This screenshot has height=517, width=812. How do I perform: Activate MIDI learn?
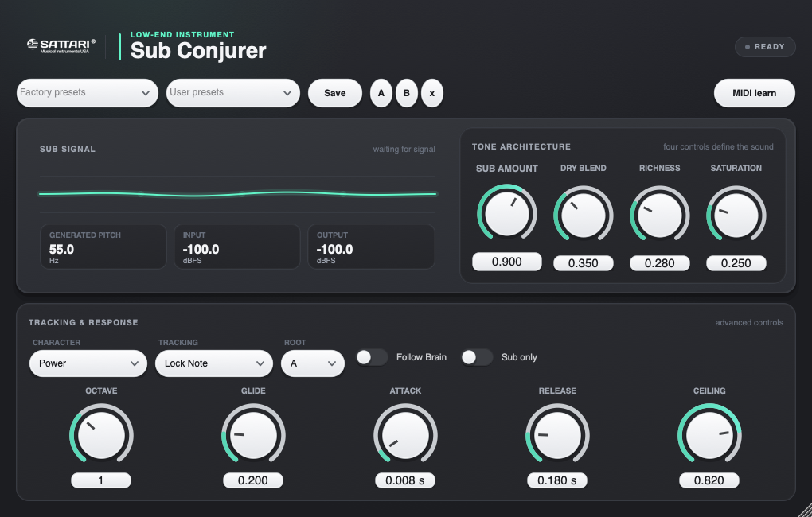coord(754,93)
